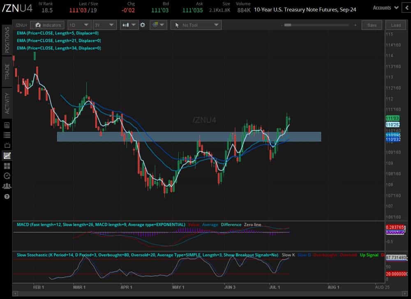Open the grid layout icon in sidebar
Viewport: 411px width, 299px height.
pyautogui.click(x=7, y=166)
